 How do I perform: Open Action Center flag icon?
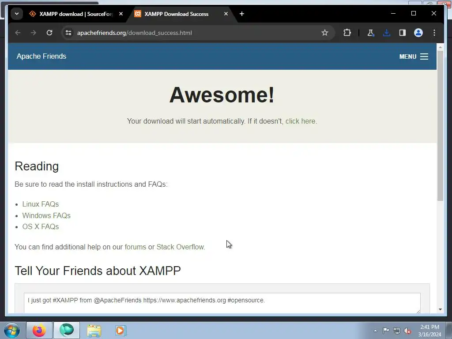(386, 331)
